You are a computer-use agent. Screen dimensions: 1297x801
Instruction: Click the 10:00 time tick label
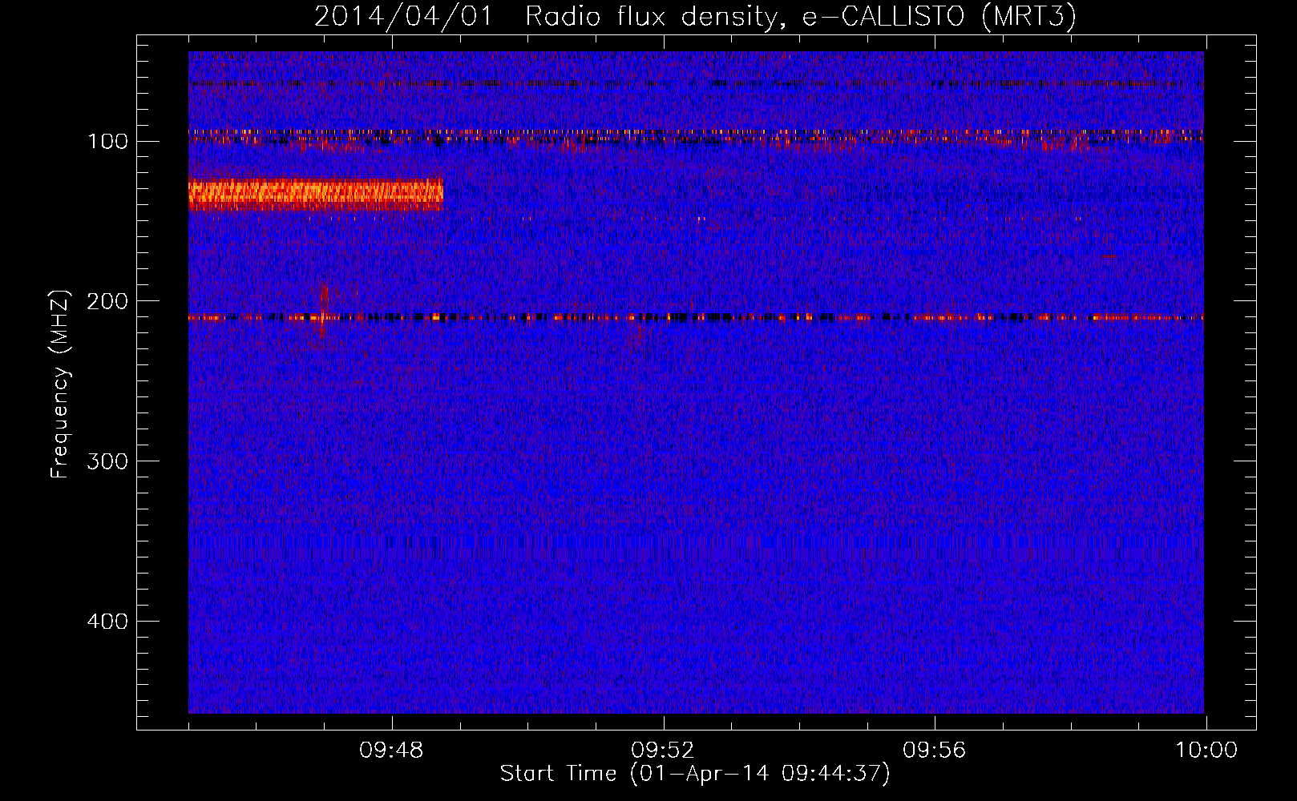pos(1206,751)
